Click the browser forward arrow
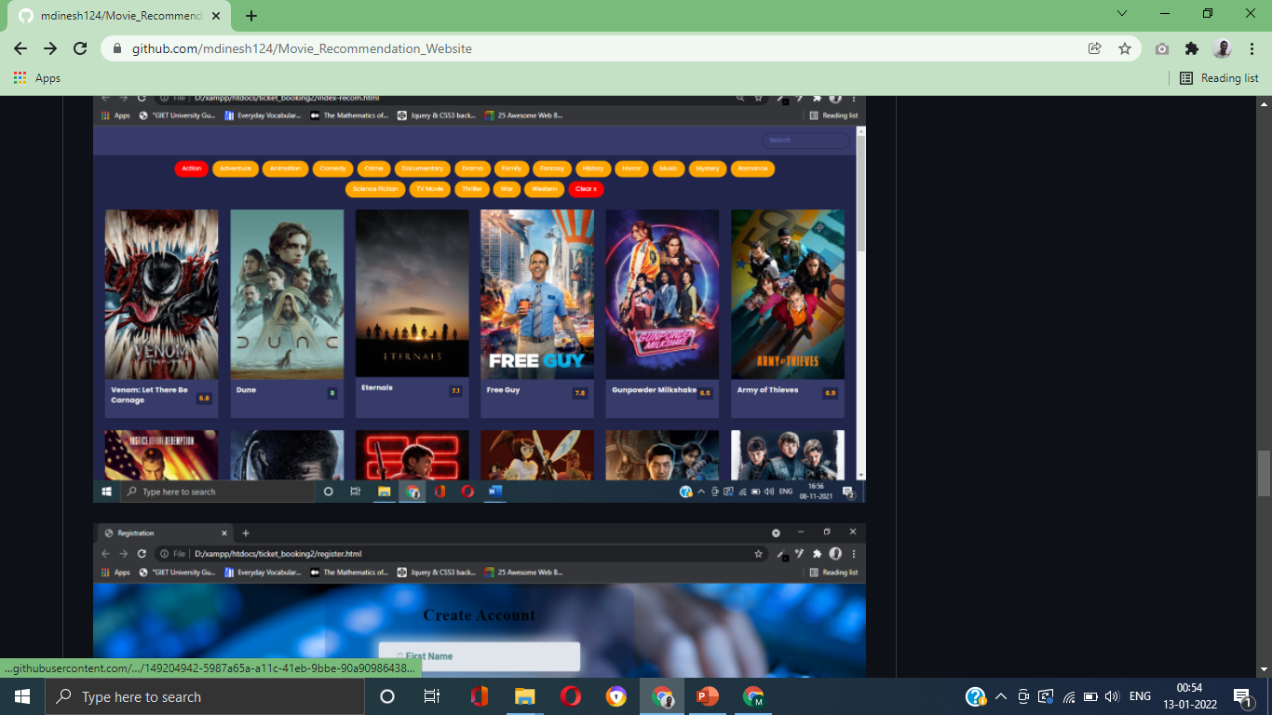 pyautogui.click(x=50, y=48)
